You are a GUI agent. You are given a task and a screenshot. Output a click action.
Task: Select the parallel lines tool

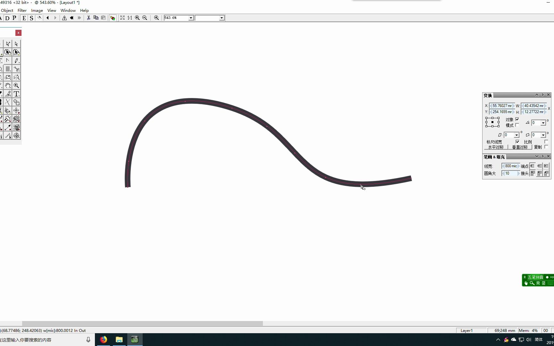click(x=8, y=69)
